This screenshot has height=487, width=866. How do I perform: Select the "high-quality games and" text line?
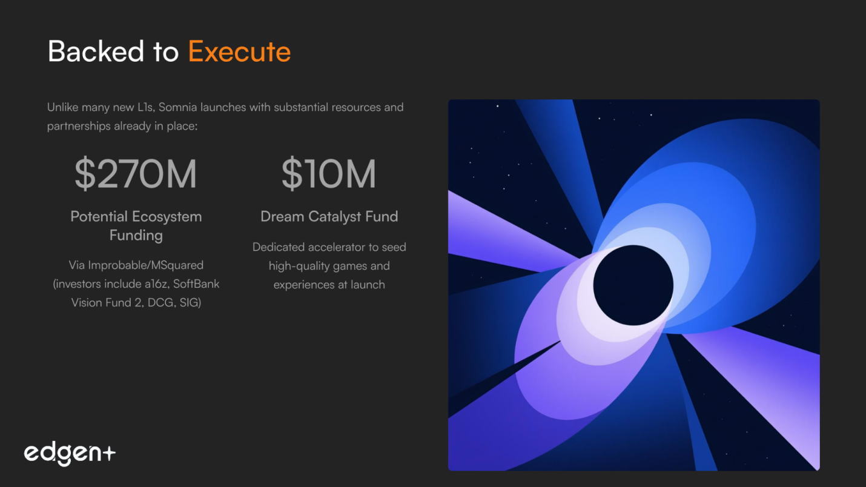[x=329, y=266]
